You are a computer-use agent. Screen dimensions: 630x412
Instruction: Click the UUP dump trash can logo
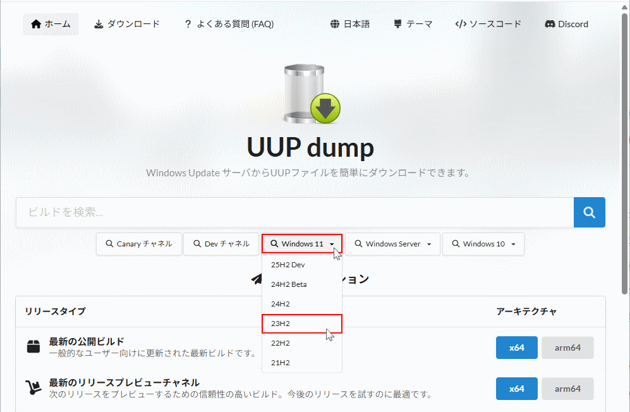pos(312,94)
